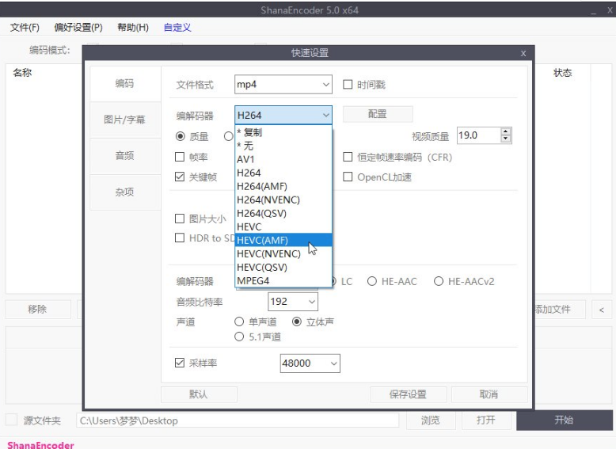Screen dimensions: 616x449
Task: Click the 打开 button
Action: pos(486,420)
